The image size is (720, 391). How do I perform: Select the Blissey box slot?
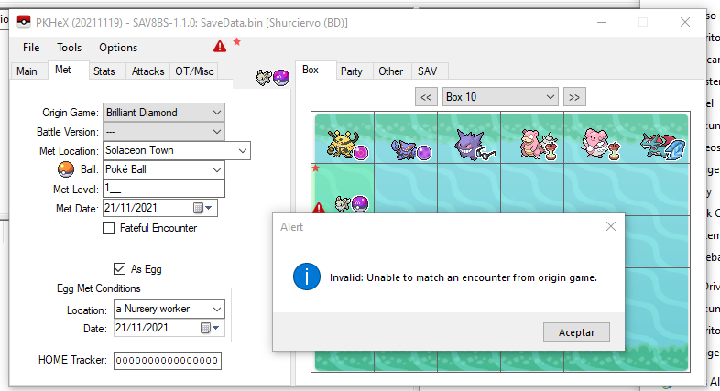[595, 138]
